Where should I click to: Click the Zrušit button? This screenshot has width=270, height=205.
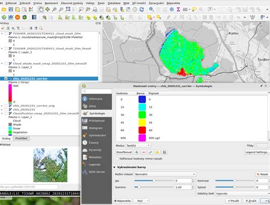tap(251, 201)
